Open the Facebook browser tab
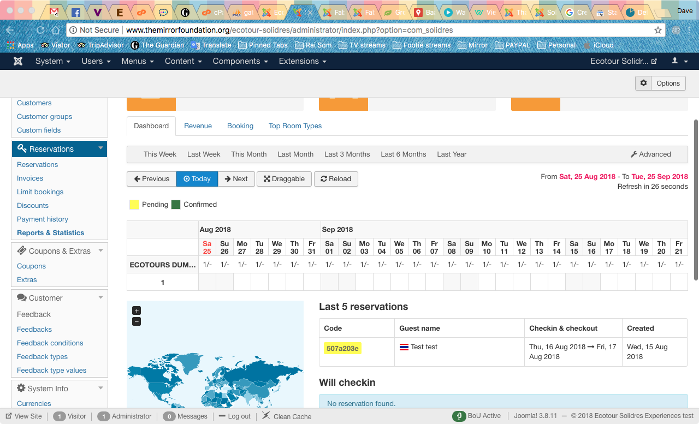 click(76, 12)
